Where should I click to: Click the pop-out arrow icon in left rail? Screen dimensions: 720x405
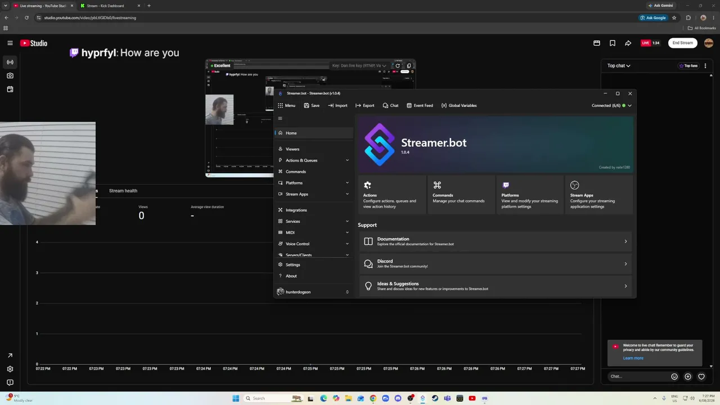coord(10,355)
